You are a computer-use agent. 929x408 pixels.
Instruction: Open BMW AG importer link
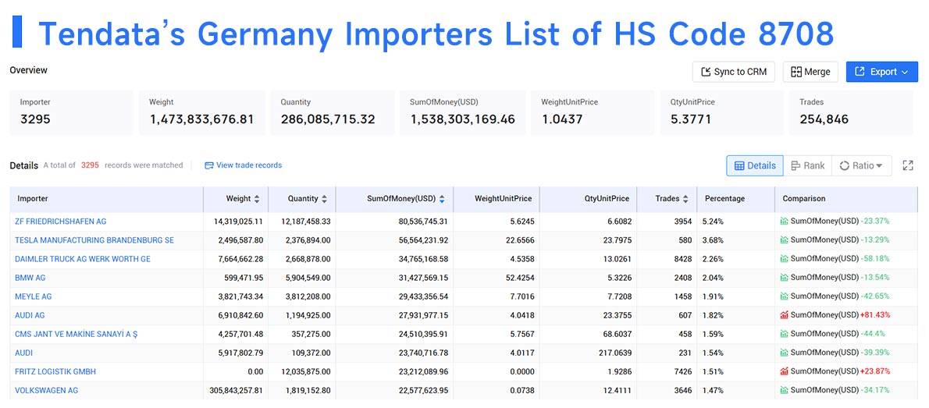pyautogui.click(x=30, y=278)
